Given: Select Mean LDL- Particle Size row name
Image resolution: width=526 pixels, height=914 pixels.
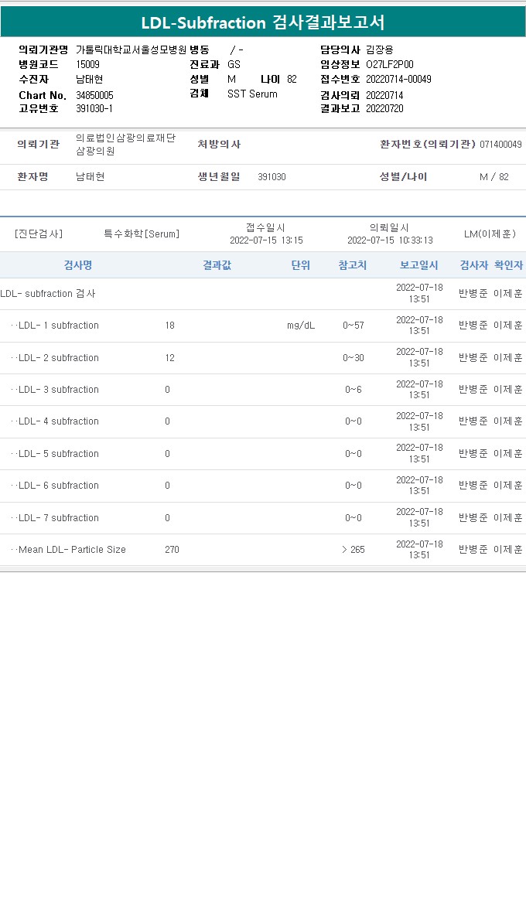Looking at the screenshot, I should coord(72,549).
